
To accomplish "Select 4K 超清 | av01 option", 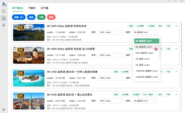I will click(x=146, y=65).
